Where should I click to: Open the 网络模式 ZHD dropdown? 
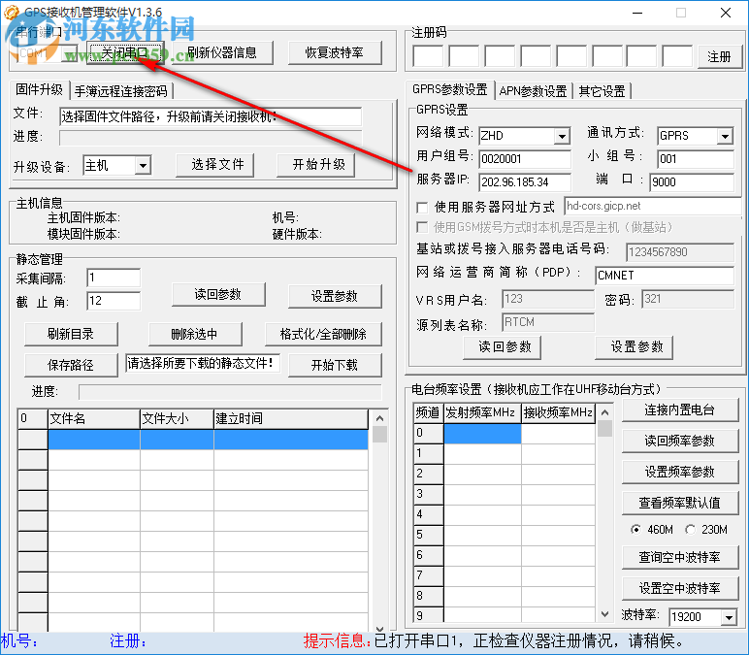(x=563, y=136)
